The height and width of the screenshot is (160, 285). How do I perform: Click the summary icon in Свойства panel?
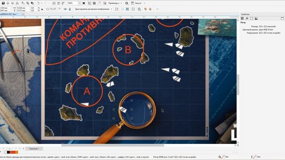pyautogui.click(x=256, y=18)
